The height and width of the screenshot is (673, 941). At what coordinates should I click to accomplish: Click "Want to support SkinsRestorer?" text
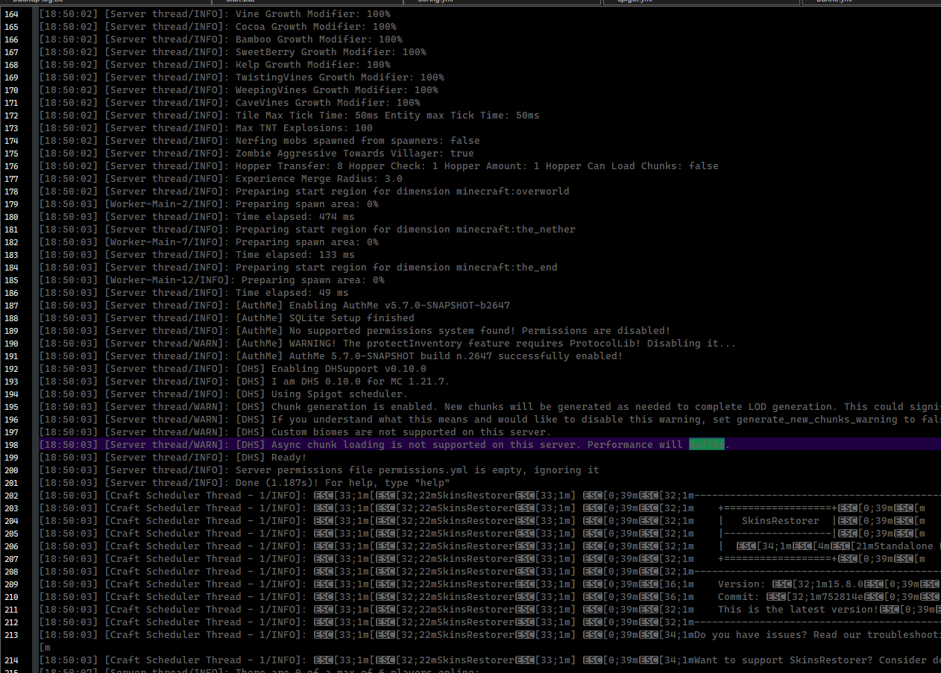pos(784,660)
